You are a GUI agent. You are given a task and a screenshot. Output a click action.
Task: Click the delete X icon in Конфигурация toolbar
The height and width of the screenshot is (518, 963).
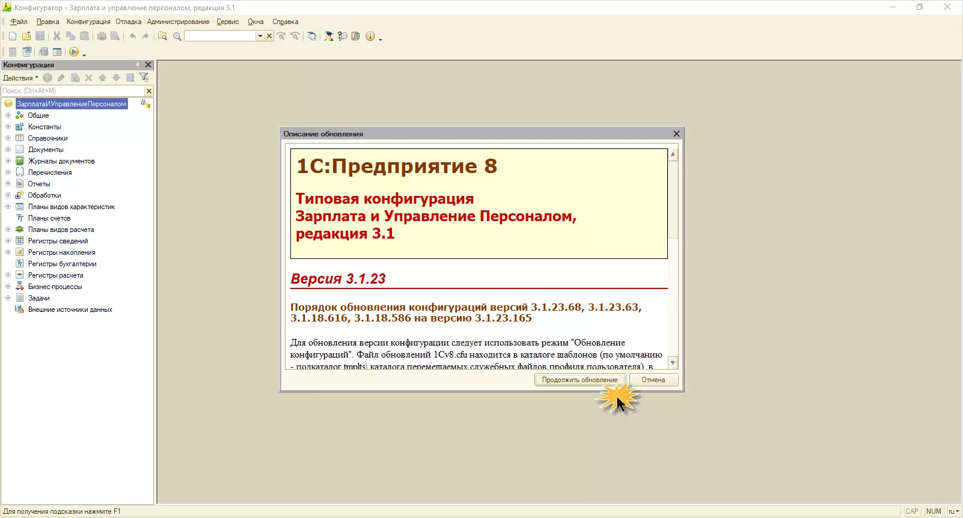tap(88, 78)
